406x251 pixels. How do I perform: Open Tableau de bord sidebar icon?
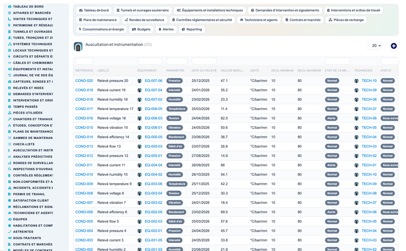point(9,6)
